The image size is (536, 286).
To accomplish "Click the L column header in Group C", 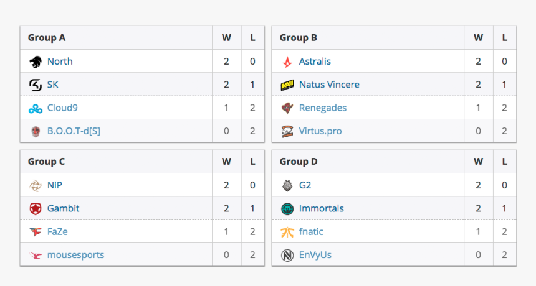I will tap(252, 161).
